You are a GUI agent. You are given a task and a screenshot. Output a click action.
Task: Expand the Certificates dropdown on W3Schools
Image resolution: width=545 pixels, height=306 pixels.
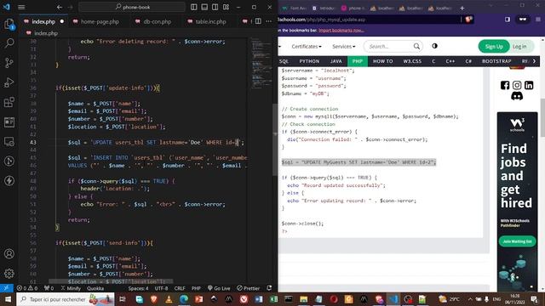[x=307, y=46]
